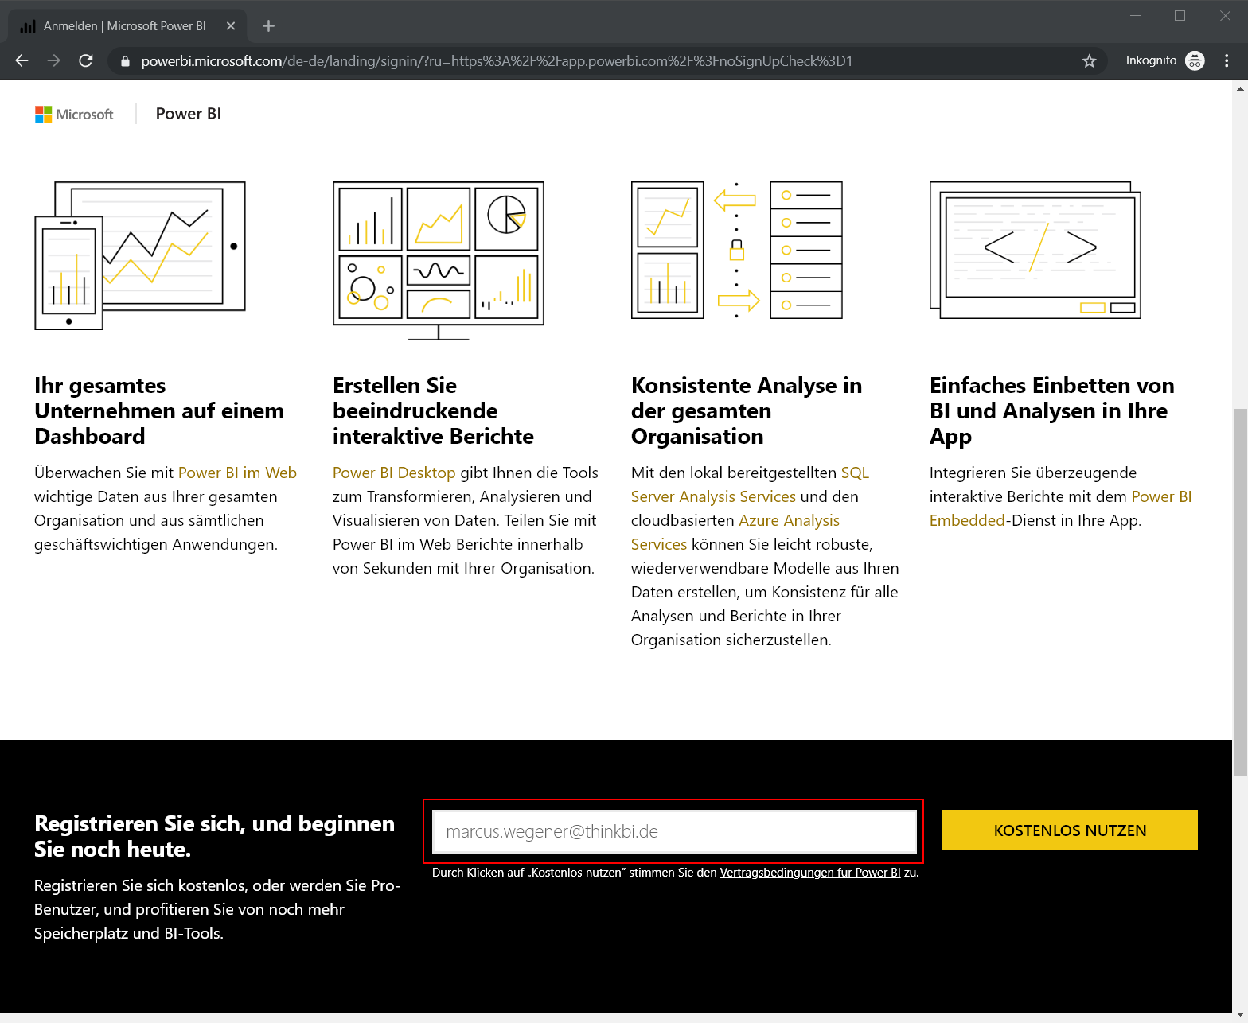Click the Microsoft logo
1248x1023 pixels.
[74, 114]
